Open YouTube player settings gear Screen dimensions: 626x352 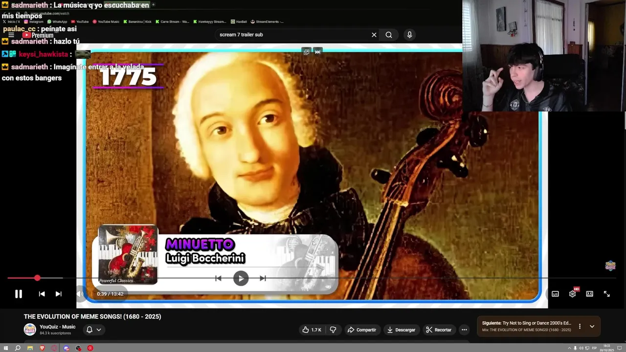572,294
